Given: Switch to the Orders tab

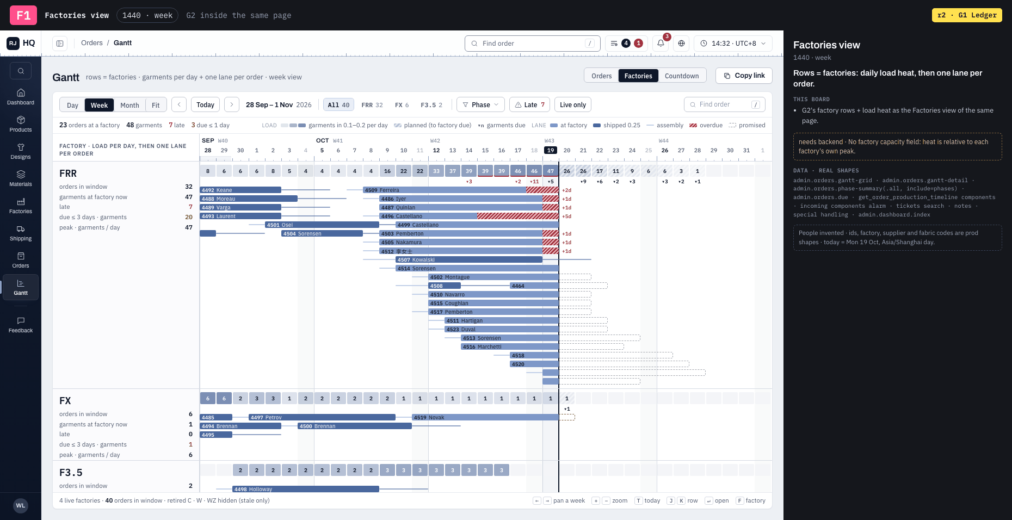Looking at the screenshot, I should coord(601,76).
